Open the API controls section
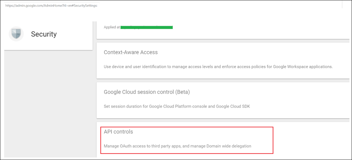This screenshot has height=160, width=352. point(118,132)
